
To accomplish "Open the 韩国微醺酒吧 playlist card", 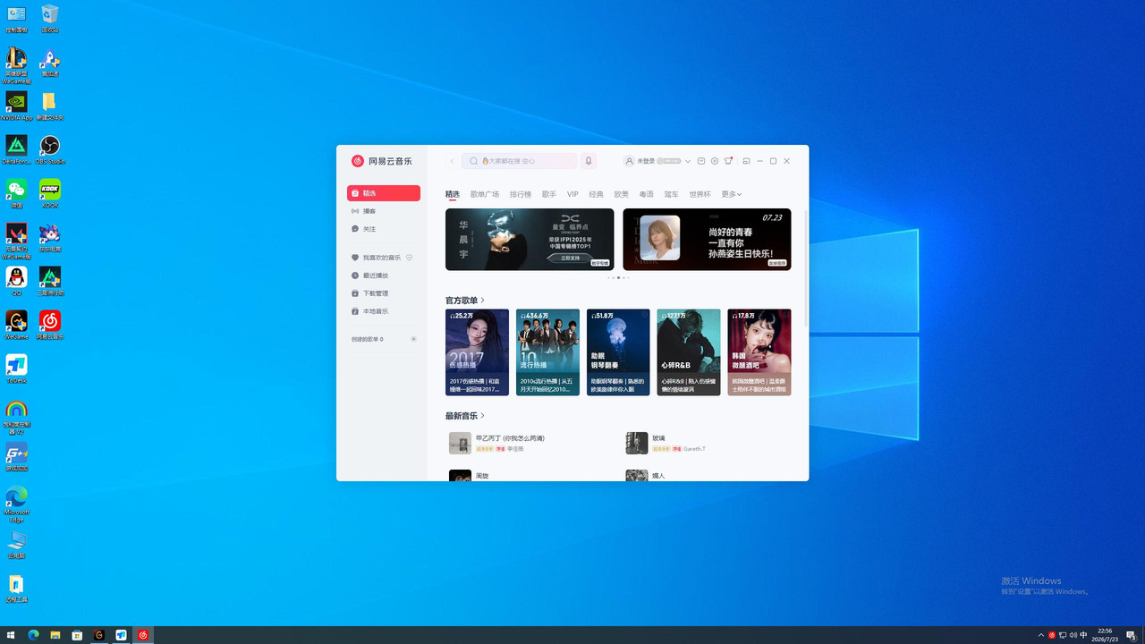I will (x=759, y=352).
